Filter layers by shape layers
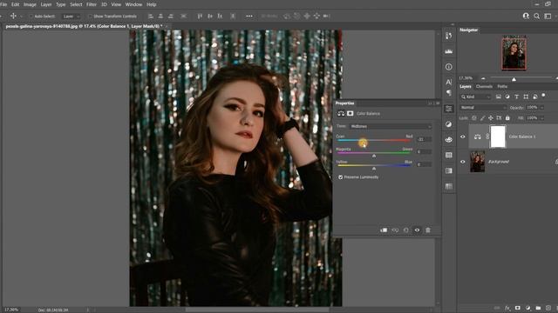Image resolution: width=558 pixels, height=313 pixels. tap(526, 97)
